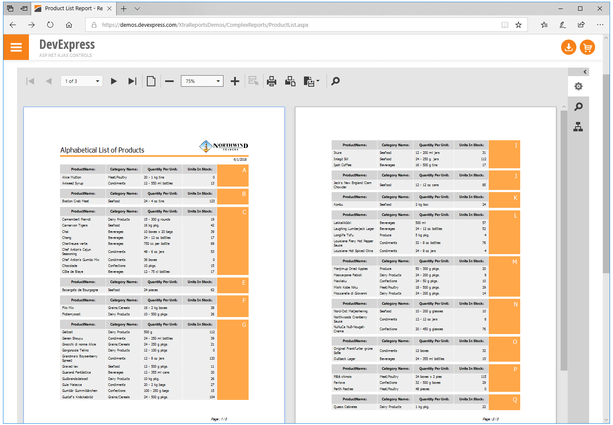Expand the export format dropdown arrow

pos(318,81)
